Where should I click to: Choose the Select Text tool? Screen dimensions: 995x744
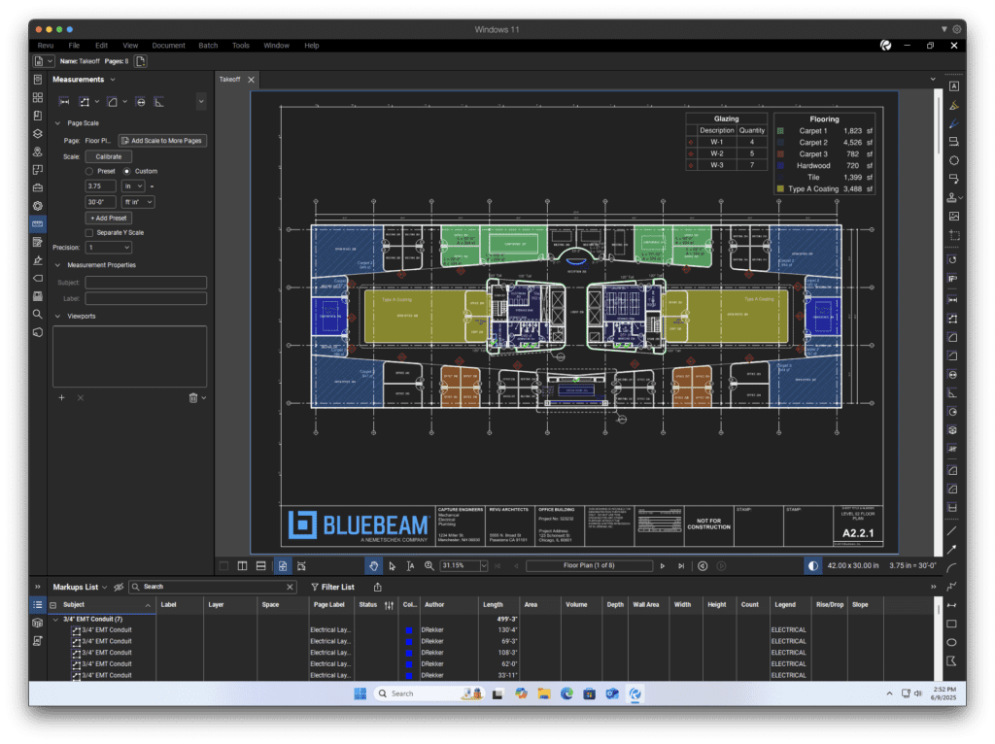coord(410,565)
